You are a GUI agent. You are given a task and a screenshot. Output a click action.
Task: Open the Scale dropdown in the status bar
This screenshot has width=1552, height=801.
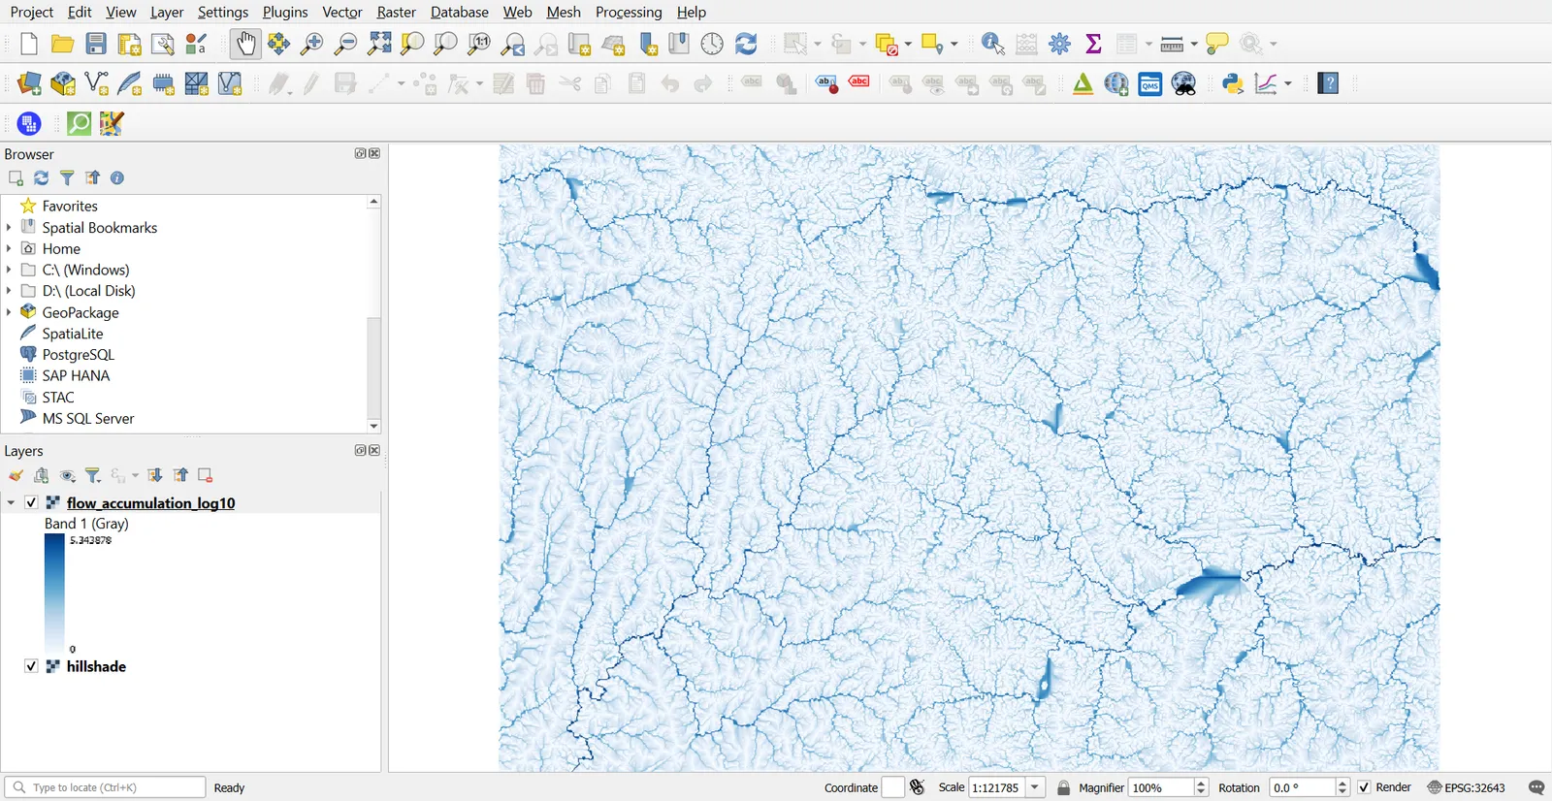pos(1035,787)
